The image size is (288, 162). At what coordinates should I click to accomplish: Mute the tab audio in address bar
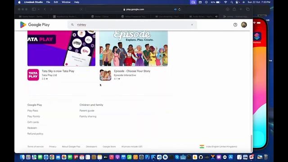[175, 9]
